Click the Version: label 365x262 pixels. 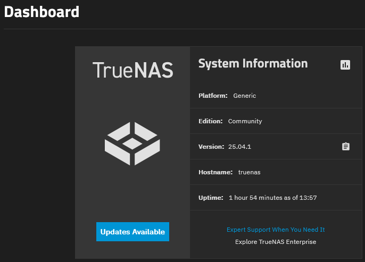pos(211,147)
